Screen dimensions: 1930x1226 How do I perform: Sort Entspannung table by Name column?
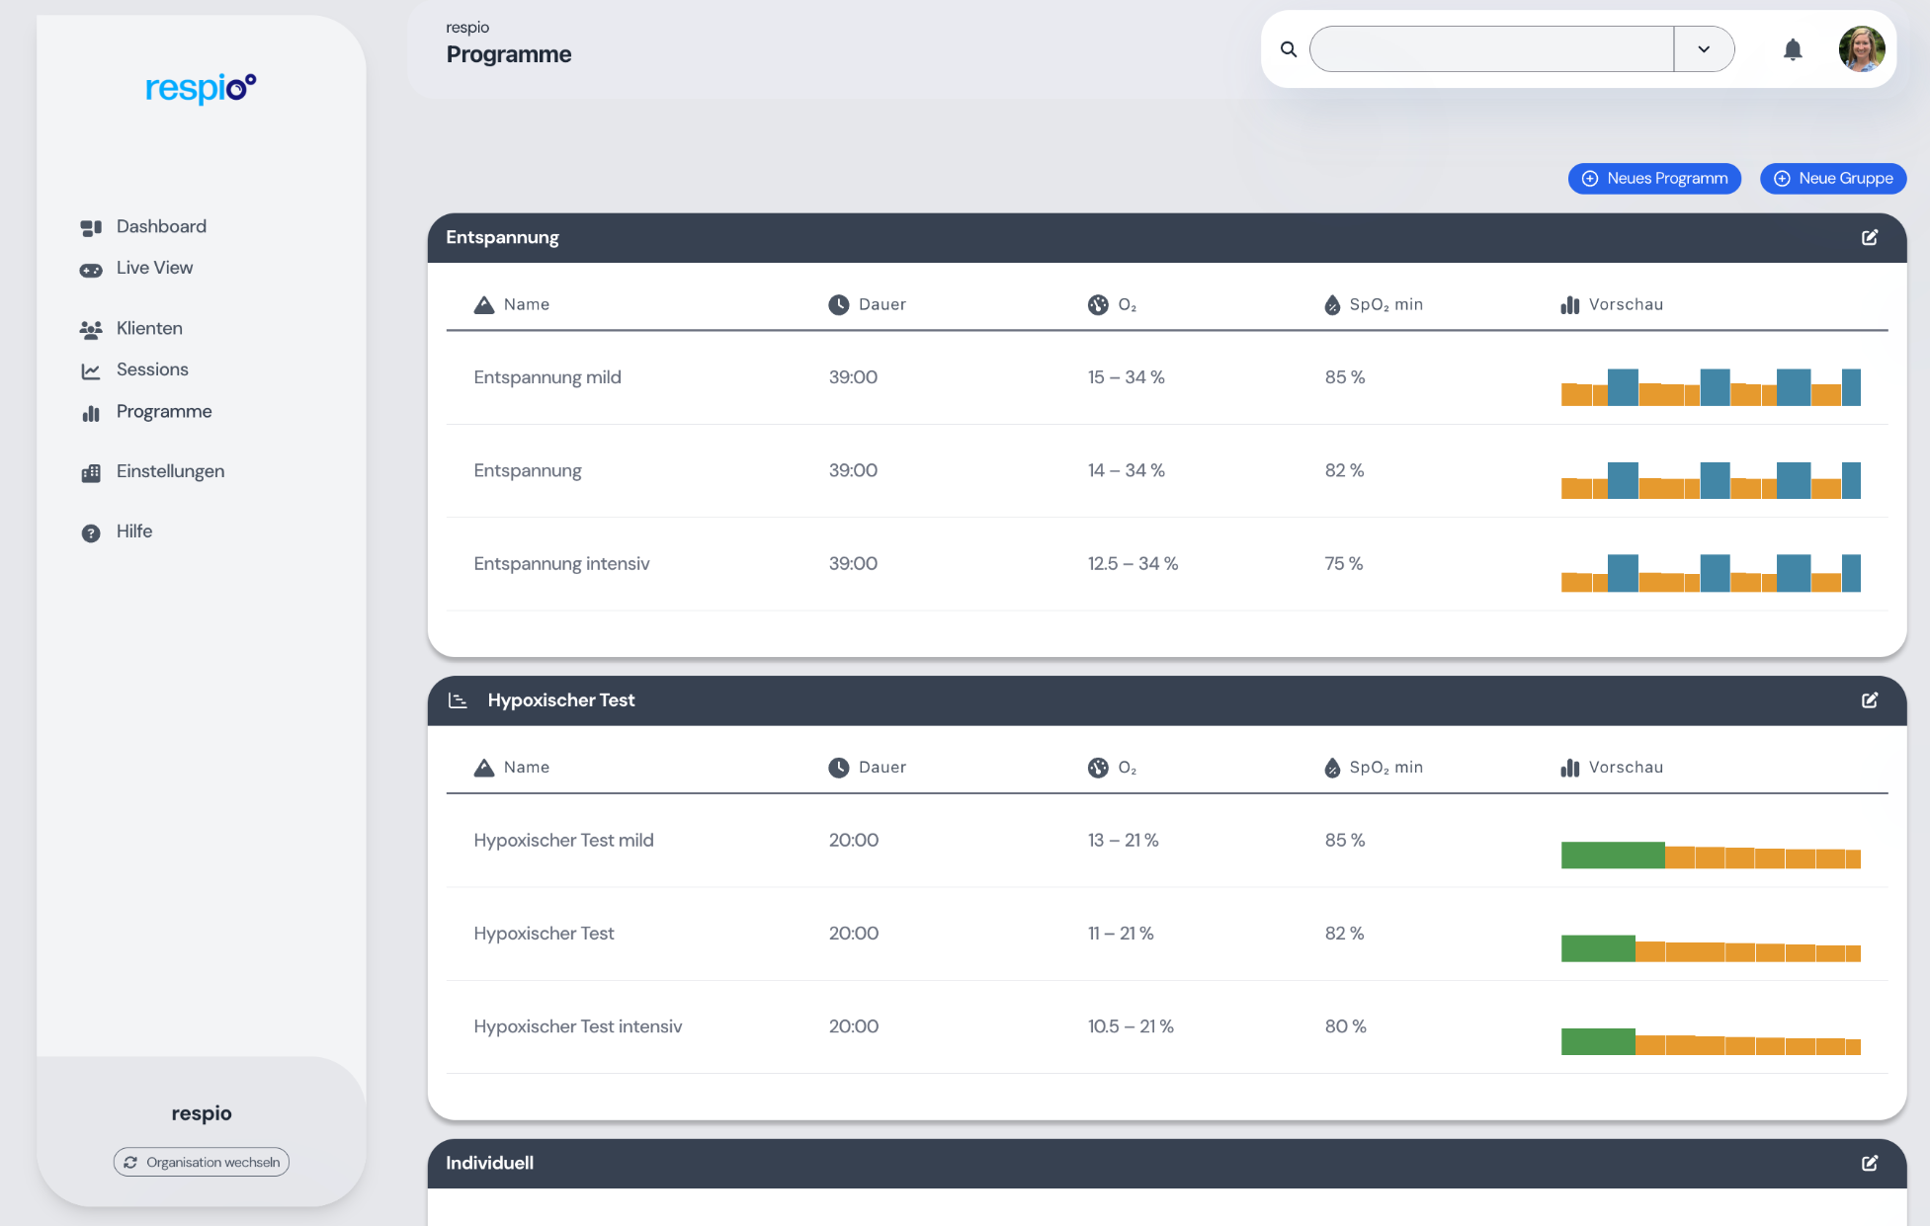pos(526,304)
